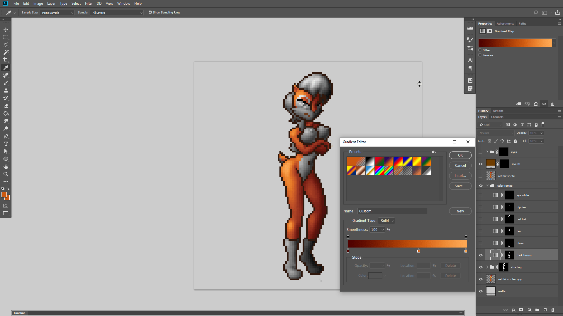Switch to the Channels tab
This screenshot has width=563, height=316.
click(x=497, y=117)
